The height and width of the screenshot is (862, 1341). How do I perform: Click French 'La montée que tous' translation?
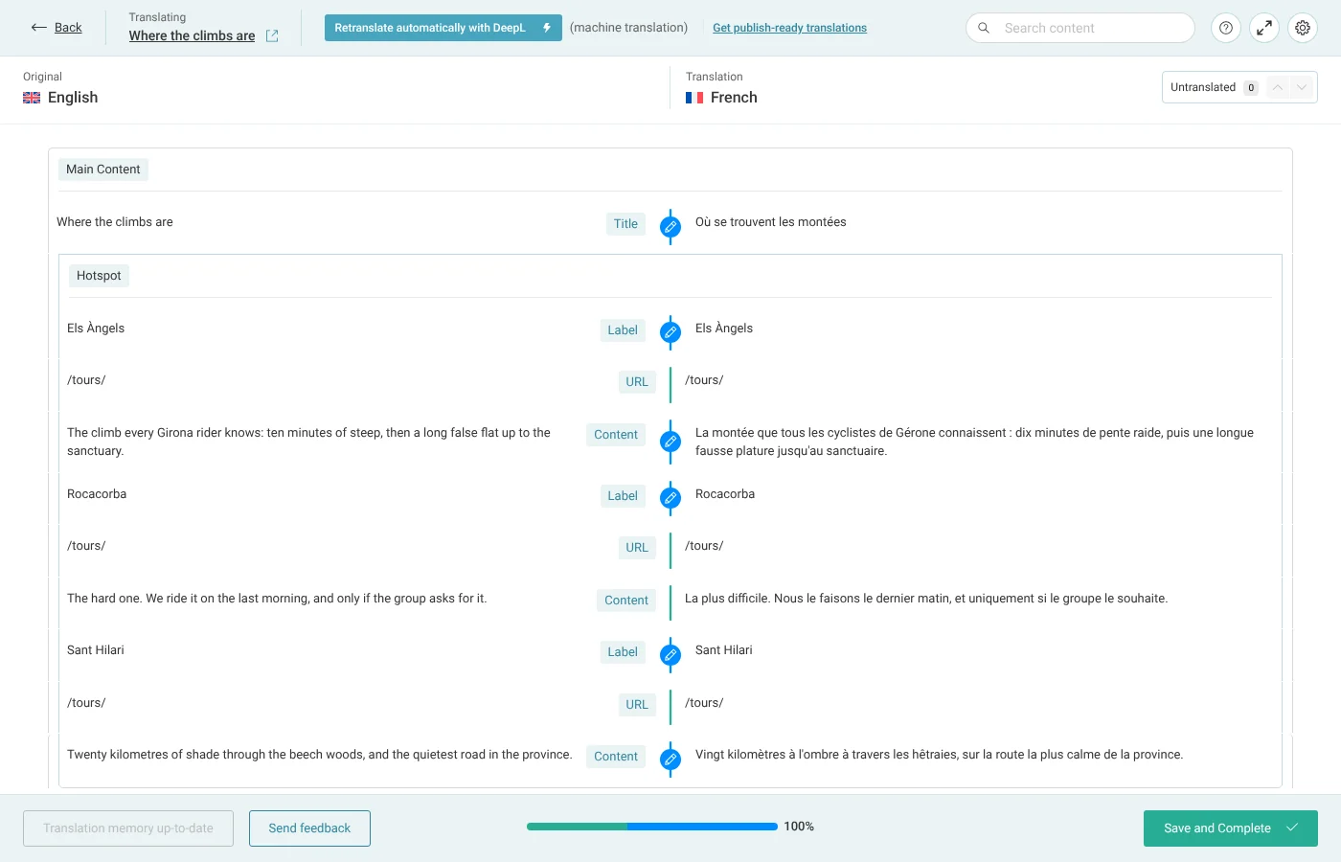pos(974,442)
